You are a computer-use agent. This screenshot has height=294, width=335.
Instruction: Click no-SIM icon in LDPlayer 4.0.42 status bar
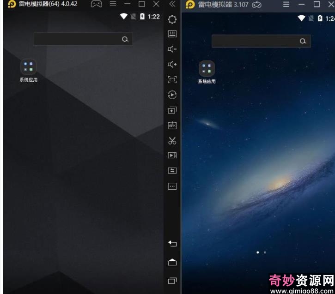[134, 17]
